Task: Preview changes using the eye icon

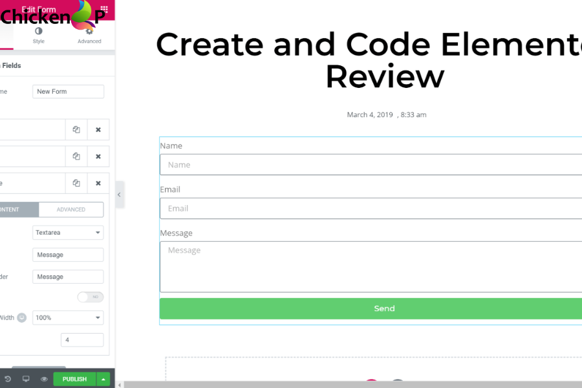Action: click(x=43, y=379)
